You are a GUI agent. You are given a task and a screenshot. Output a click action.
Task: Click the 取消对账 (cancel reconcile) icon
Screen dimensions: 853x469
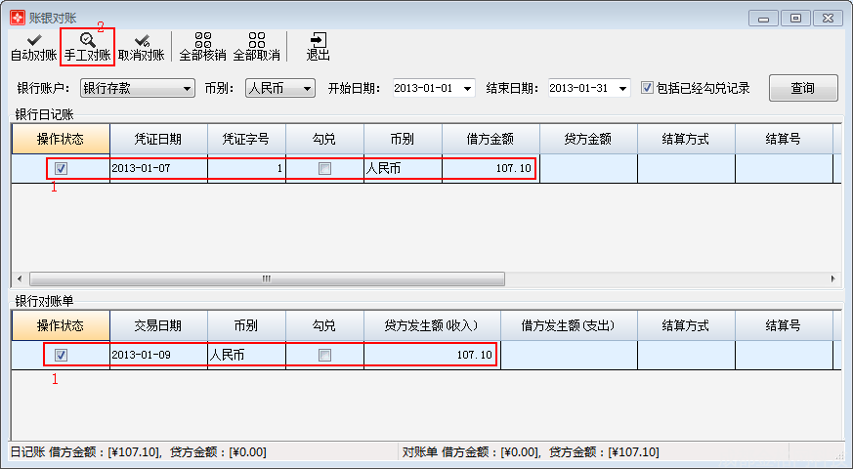pyautogui.click(x=141, y=46)
